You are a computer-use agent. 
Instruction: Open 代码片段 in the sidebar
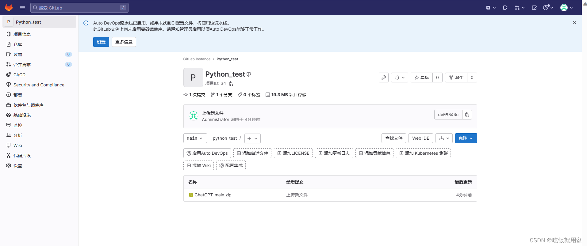pyautogui.click(x=39, y=155)
